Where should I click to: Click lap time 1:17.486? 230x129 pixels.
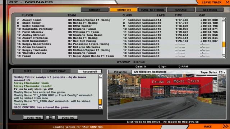point(182,20)
